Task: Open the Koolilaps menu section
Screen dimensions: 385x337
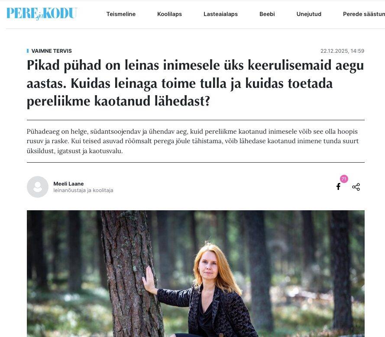Action: point(169,14)
